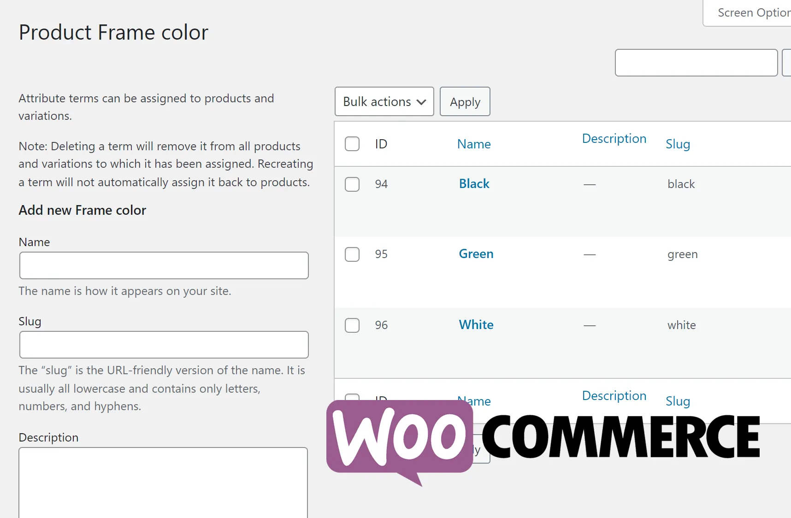Open the Black term link
The image size is (791, 518).
pos(474,184)
